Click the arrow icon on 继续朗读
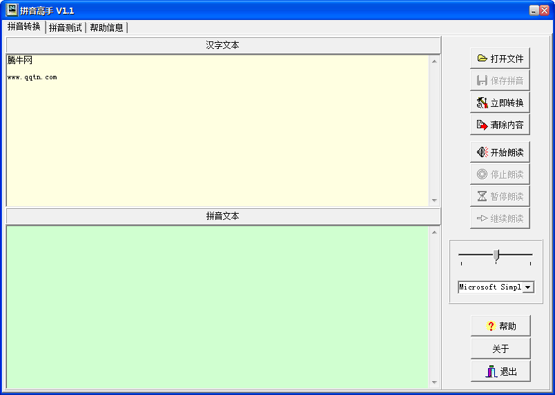This screenshot has width=555, height=395. (482, 219)
